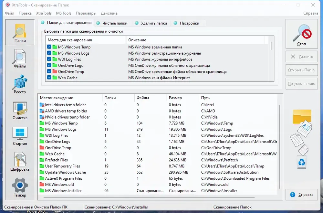The image size is (323, 213).
Task: Click the Справка button at bottom right
Action: click(x=302, y=195)
